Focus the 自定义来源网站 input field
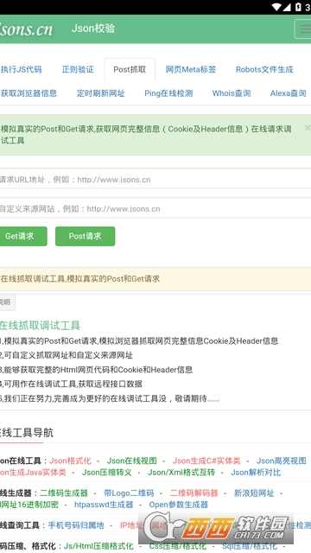The height and width of the screenshot is (553, 311). 155,208
